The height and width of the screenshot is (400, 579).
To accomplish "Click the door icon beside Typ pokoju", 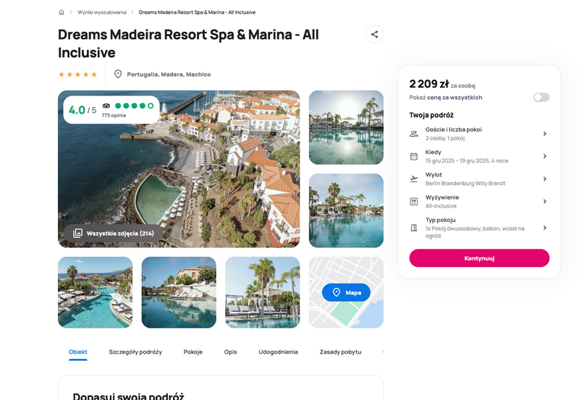I will (414, 228).
